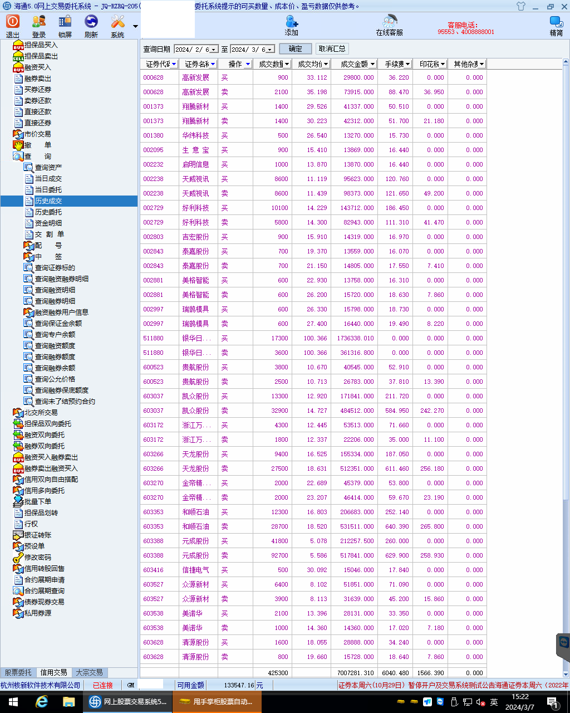Screen dimensions: 570x713
Task: Switch to the 大宗交易 tab
Action: point(89,672)
